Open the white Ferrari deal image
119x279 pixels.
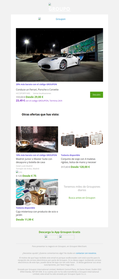(x=59, y=55)
